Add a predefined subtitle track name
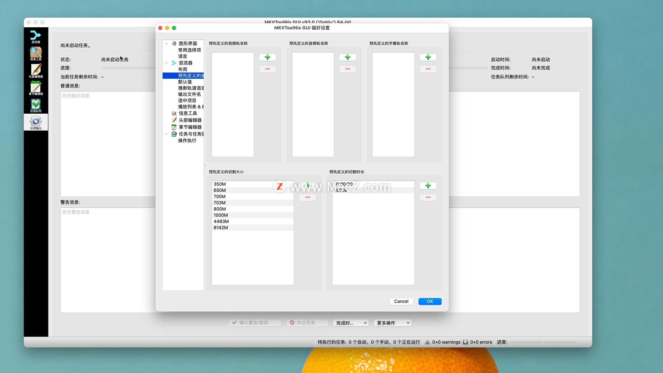The height and width of the screenshot is (373, 663). click(x=428, y=57)
